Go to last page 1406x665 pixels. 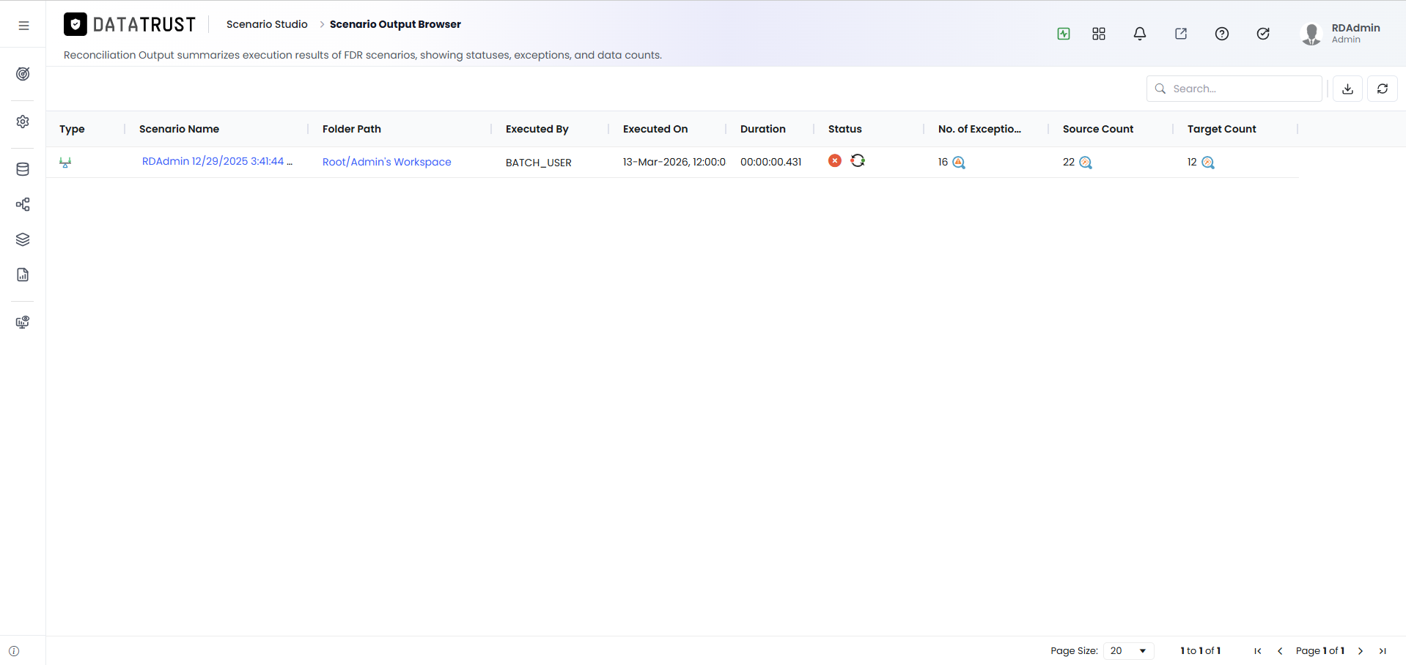point(1383,651)
